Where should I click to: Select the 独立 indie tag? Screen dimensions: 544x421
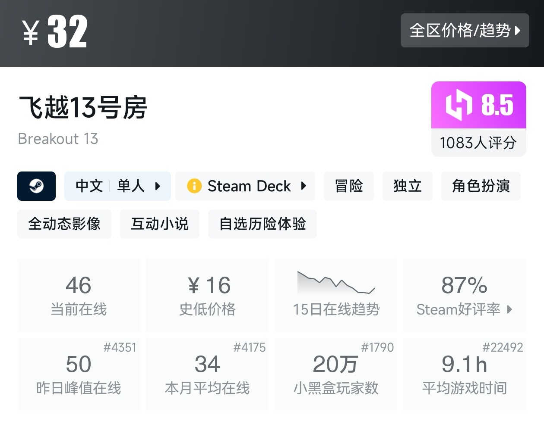pyautogui.click(x=407, y=186)
